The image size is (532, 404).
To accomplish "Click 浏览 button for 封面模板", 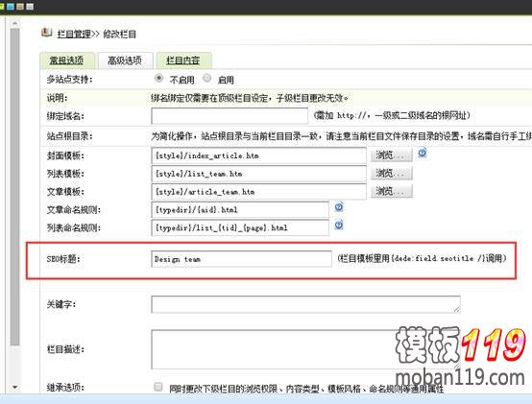I will (x=391, y=155).
